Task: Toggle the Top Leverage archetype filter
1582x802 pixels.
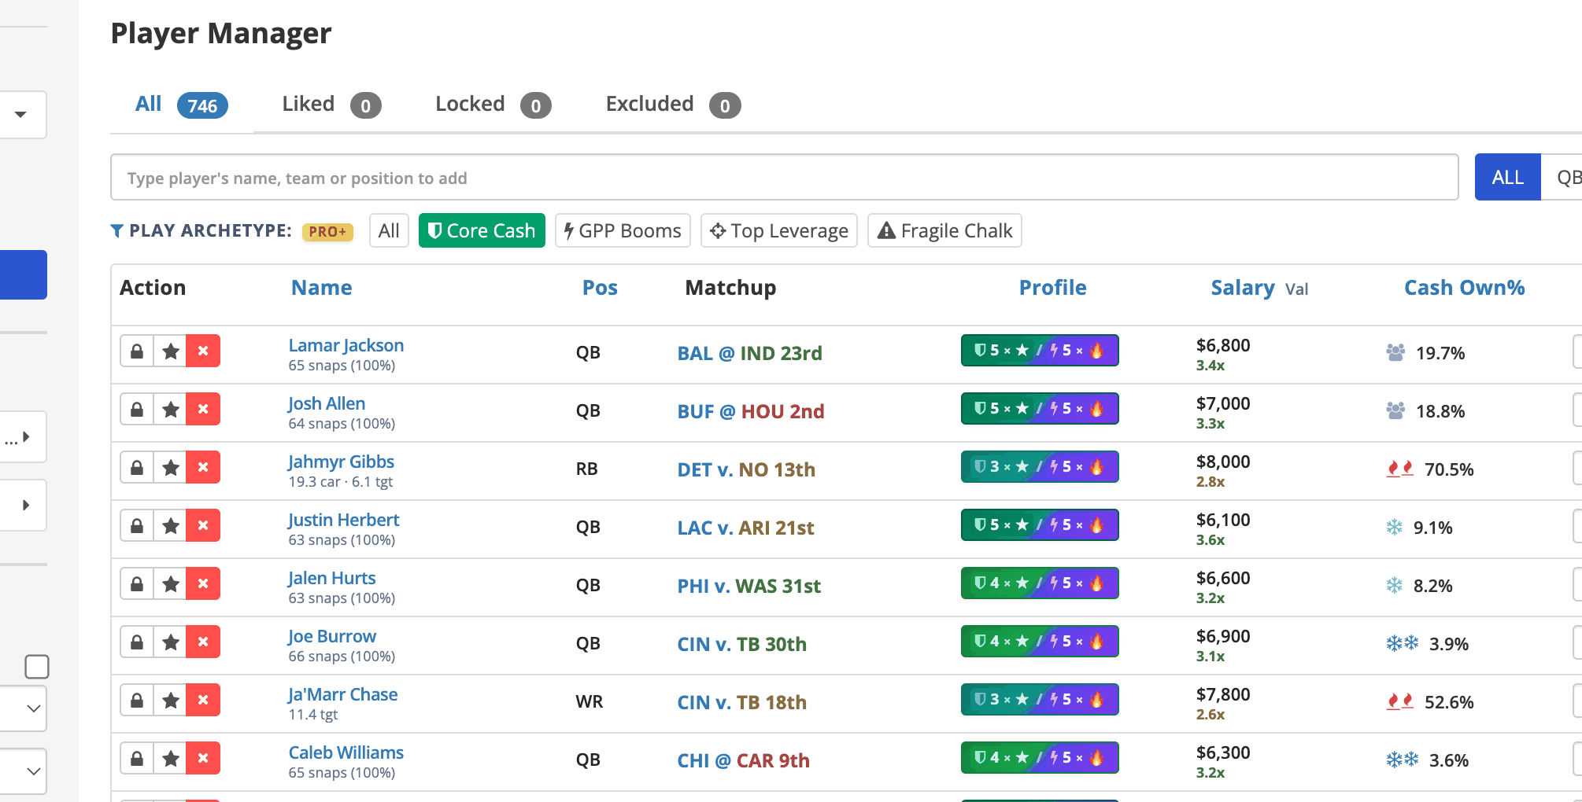Action: [779, 230]
